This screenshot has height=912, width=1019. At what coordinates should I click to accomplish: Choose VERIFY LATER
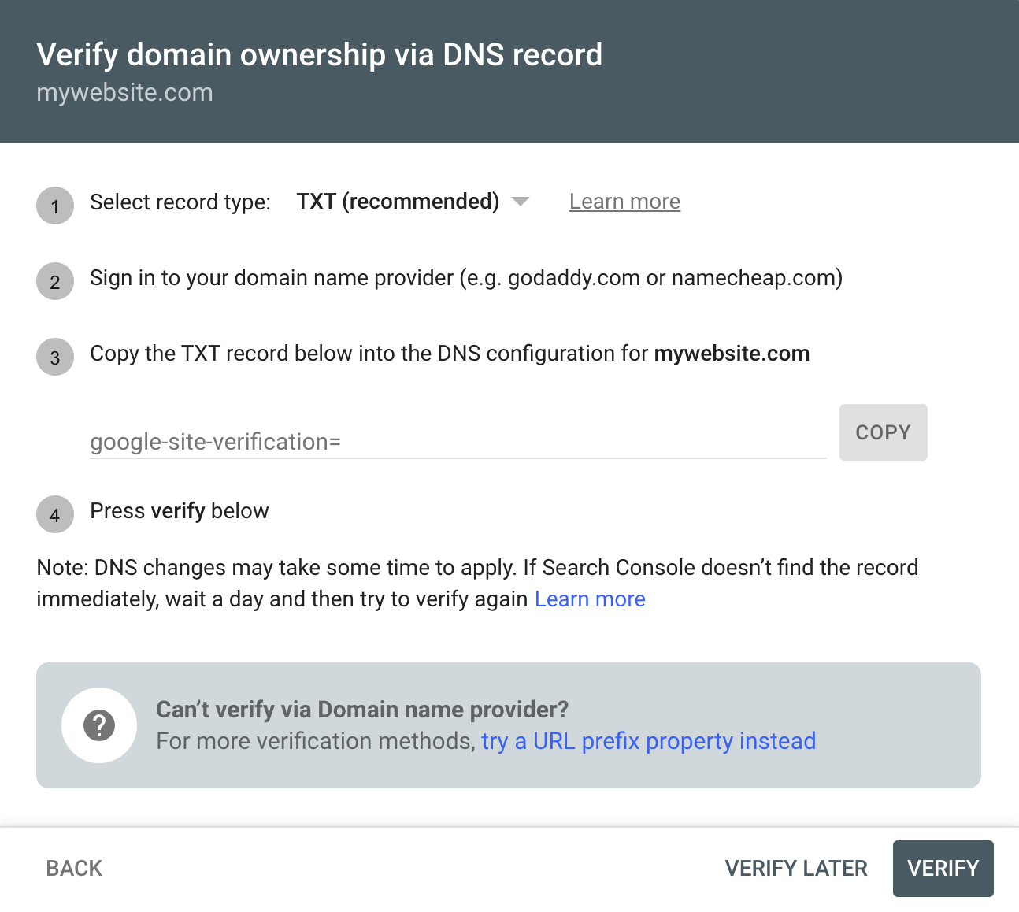point(796,868)
